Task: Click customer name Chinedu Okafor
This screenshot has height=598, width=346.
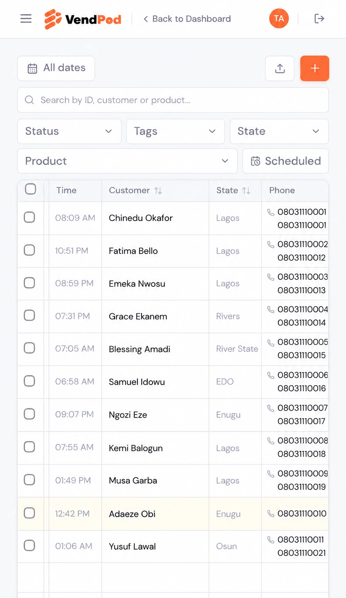Action: pyautogui.click(x=141, y=218)
